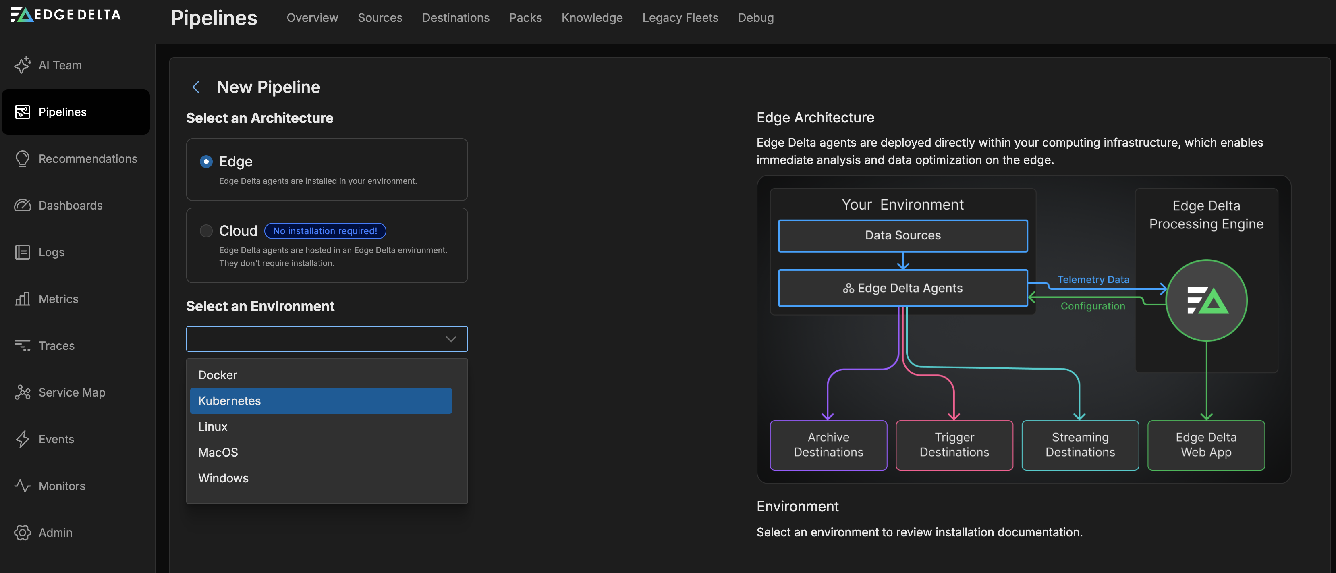Click the Events lightning bolt icon
Viewport: 1336px width, 573px height.
click(x=22, y=439)
